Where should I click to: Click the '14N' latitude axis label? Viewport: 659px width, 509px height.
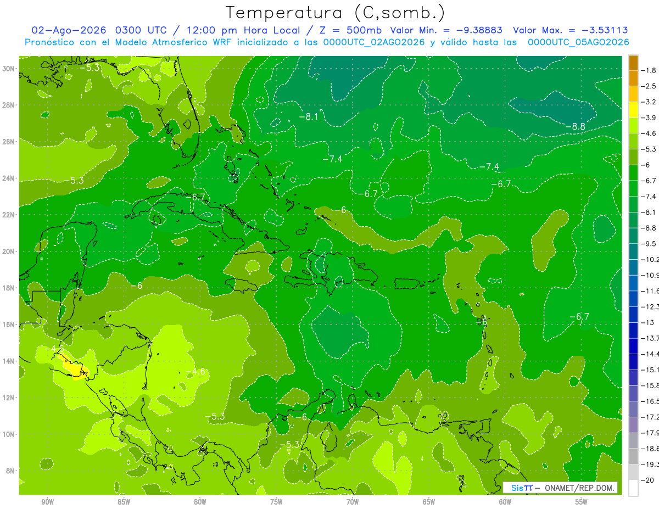[x=9, y=361]
